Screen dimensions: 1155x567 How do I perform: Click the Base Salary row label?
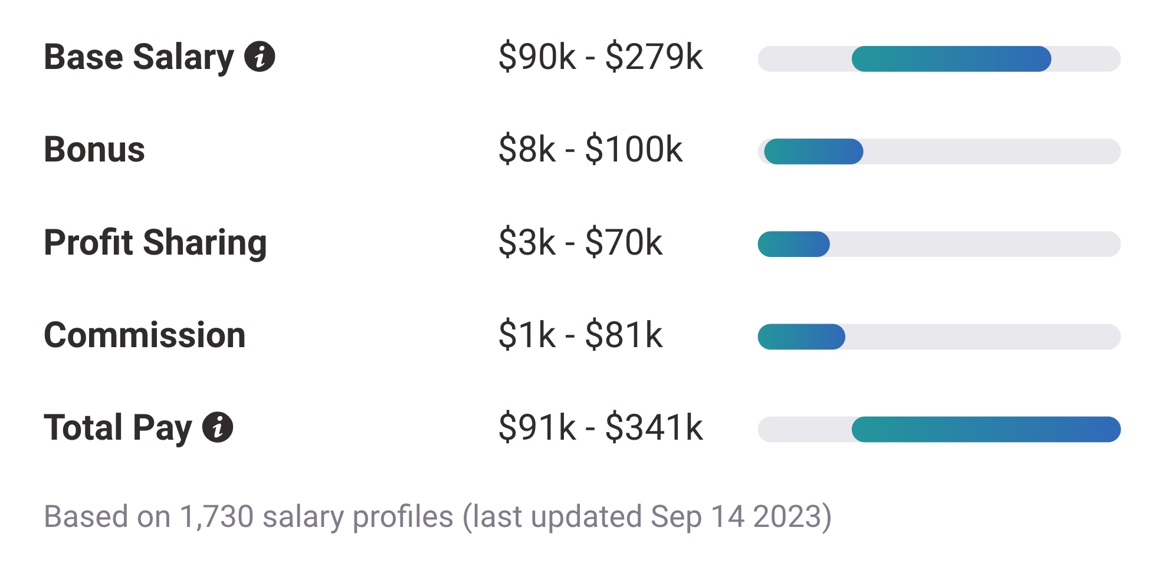coord(139,57)
